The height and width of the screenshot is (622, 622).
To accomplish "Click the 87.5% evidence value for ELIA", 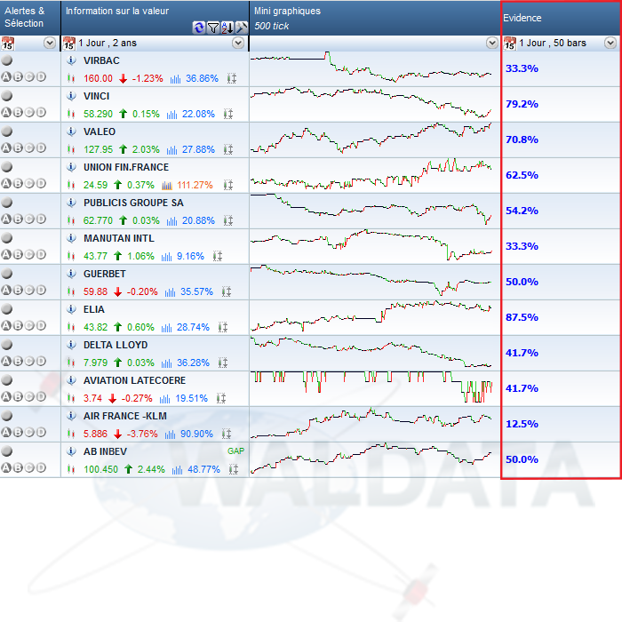I will pyautogui.click(x=522, y=317).
